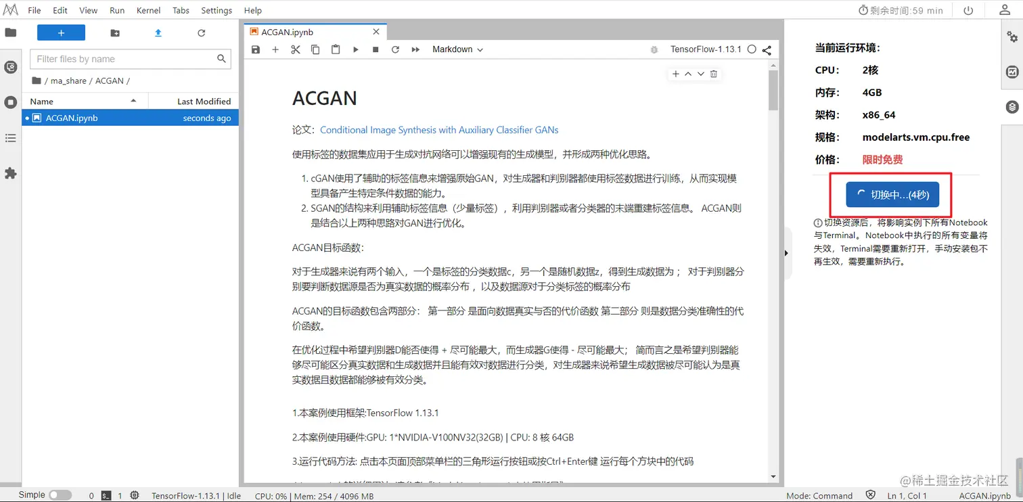The image size is (1023, 502).
Task: Open the File menu
Action: pyautogui.click(x=35, y=10)
